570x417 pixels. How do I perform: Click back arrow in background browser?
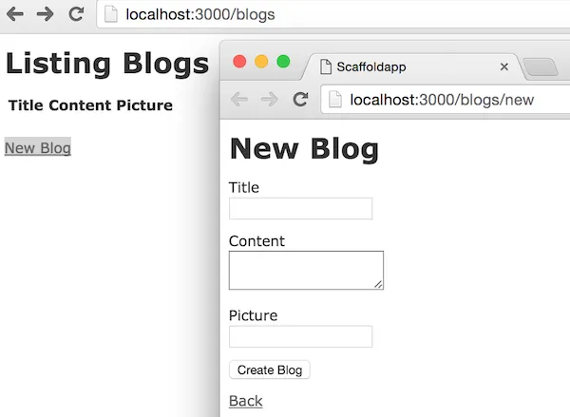(x=15, y=14)
